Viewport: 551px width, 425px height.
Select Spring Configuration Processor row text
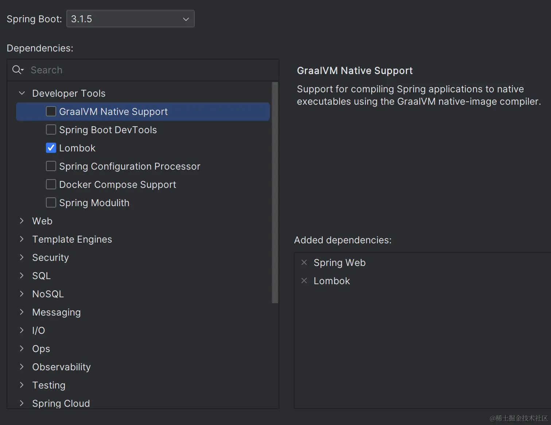[x=130, y=166]
